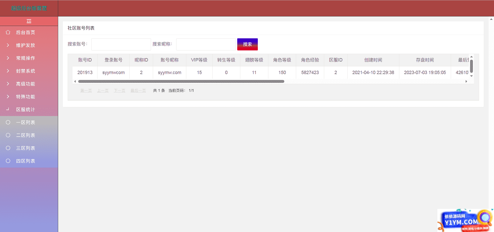Click the table vertical scrollbar up arrow
The image size is (494, 232).
point(471,57)
